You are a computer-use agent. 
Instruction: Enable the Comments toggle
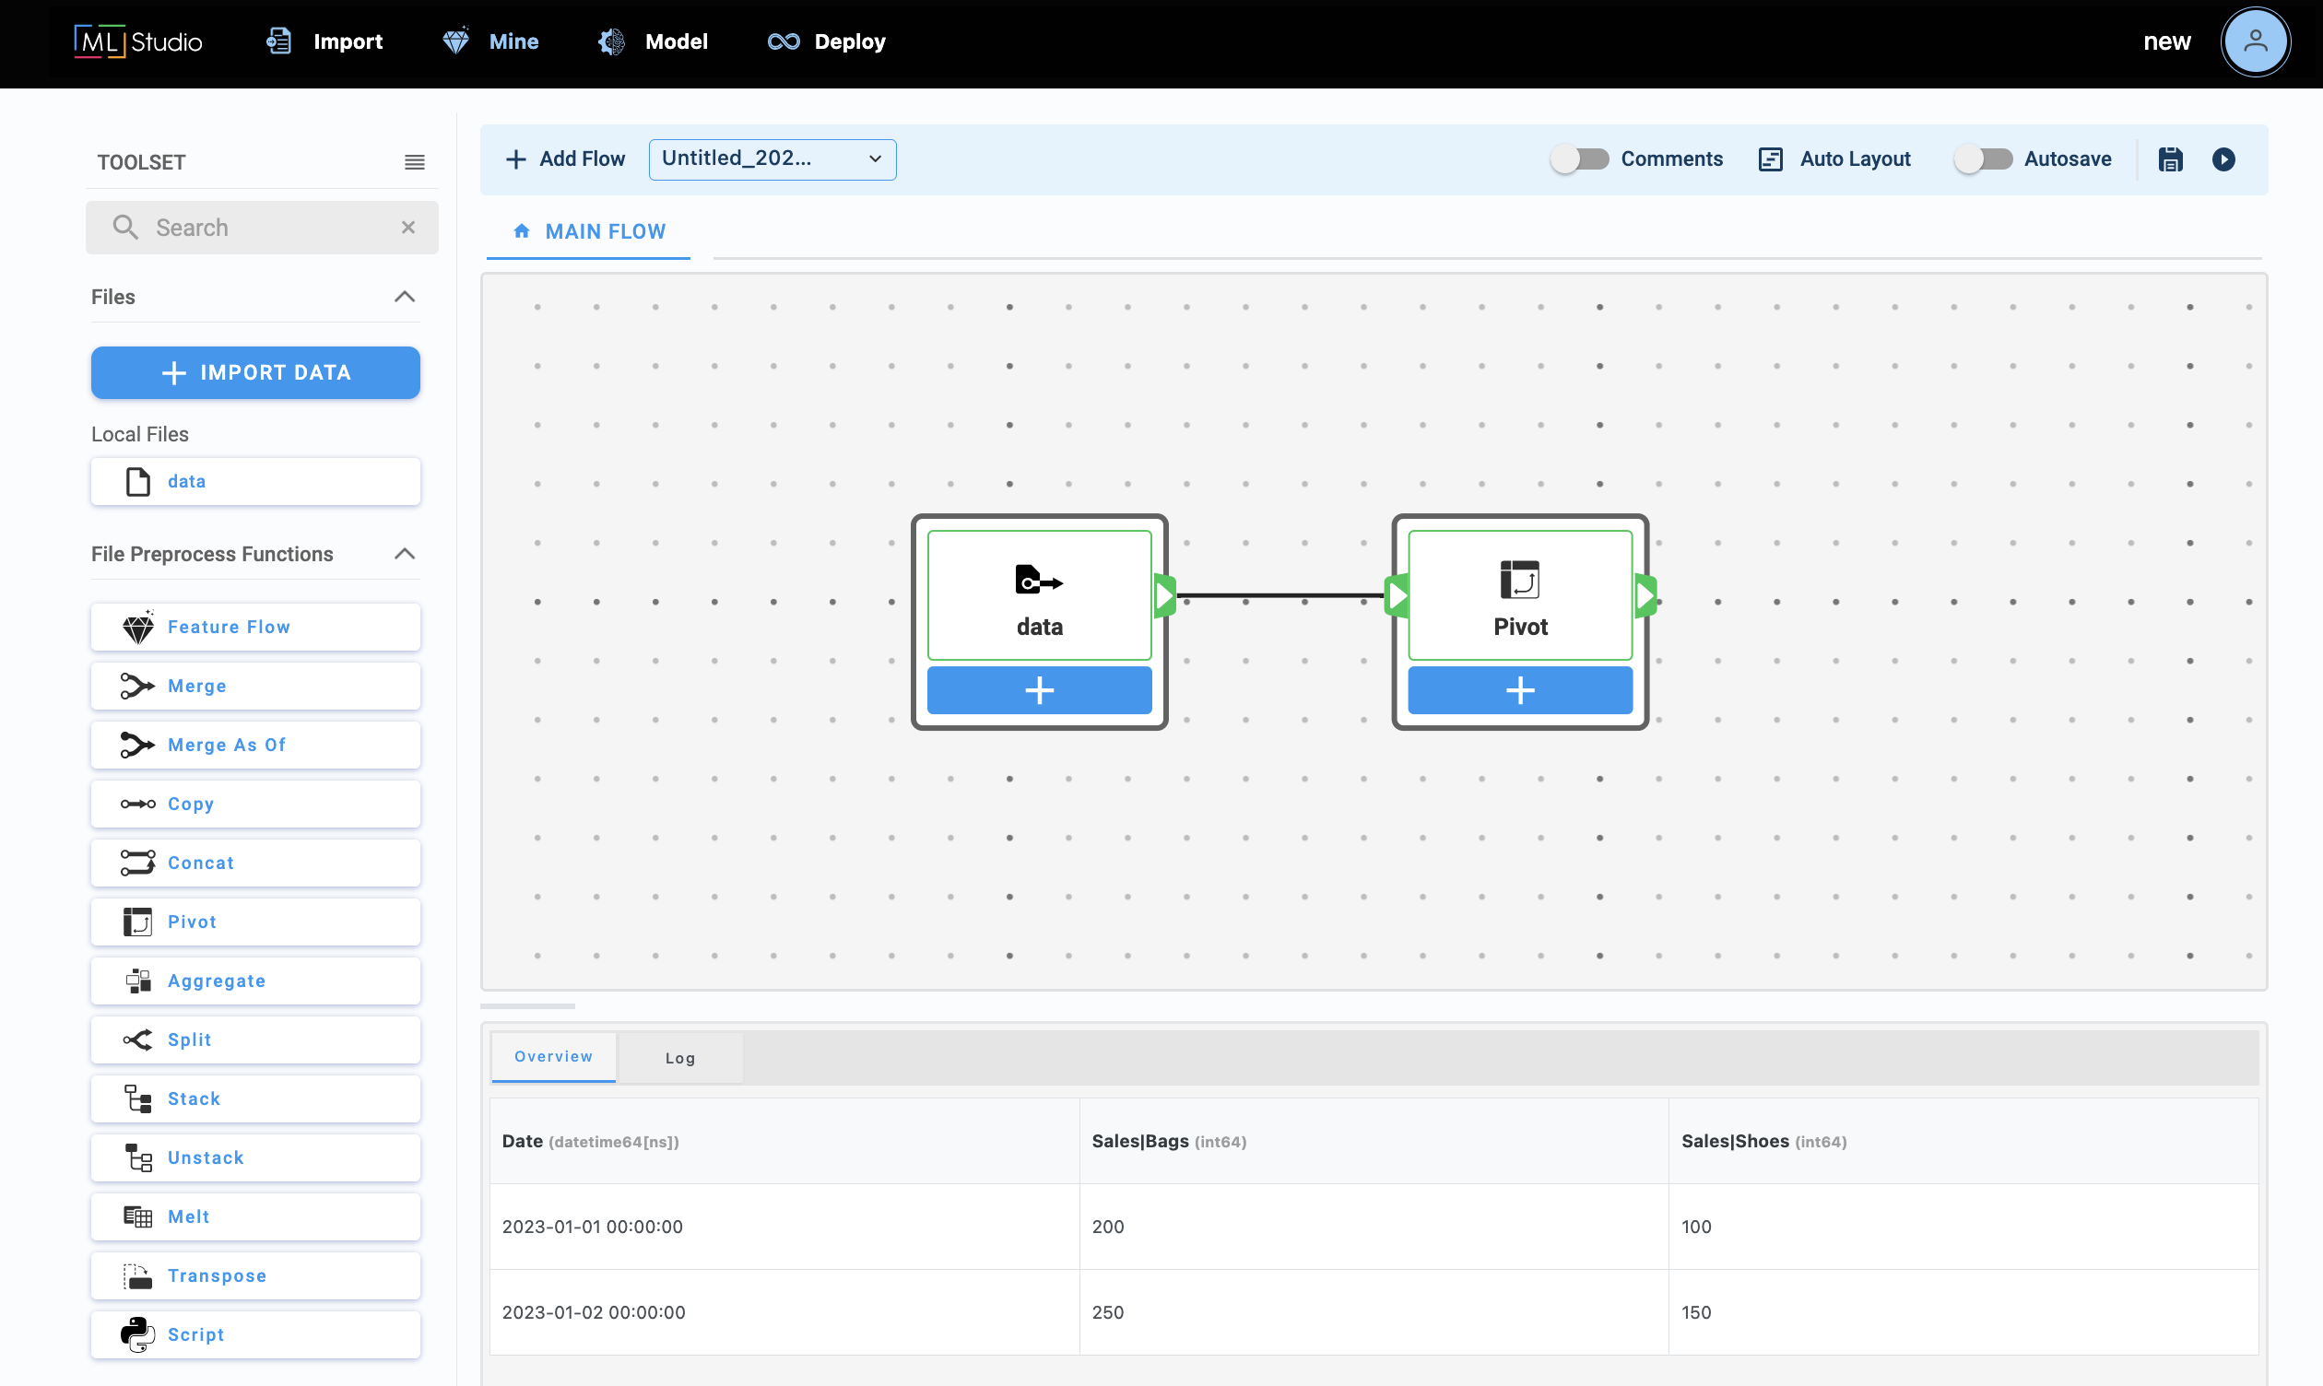(1579, 159)
